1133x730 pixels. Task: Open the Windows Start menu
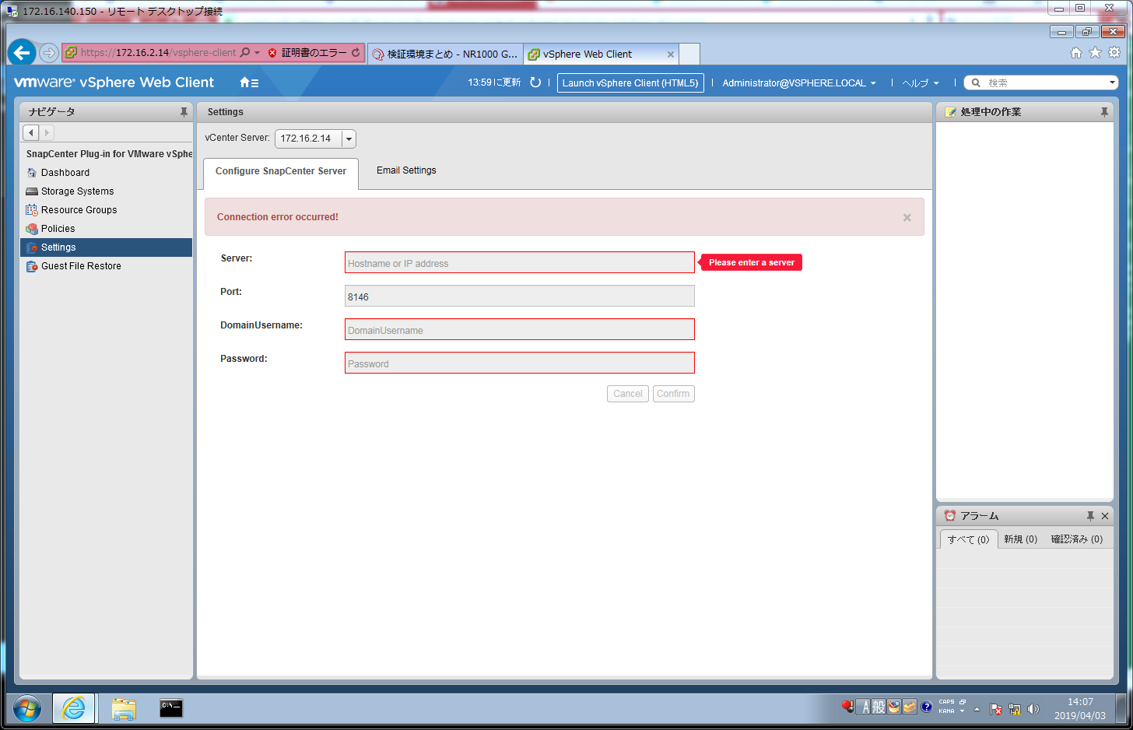pos(27,709)
